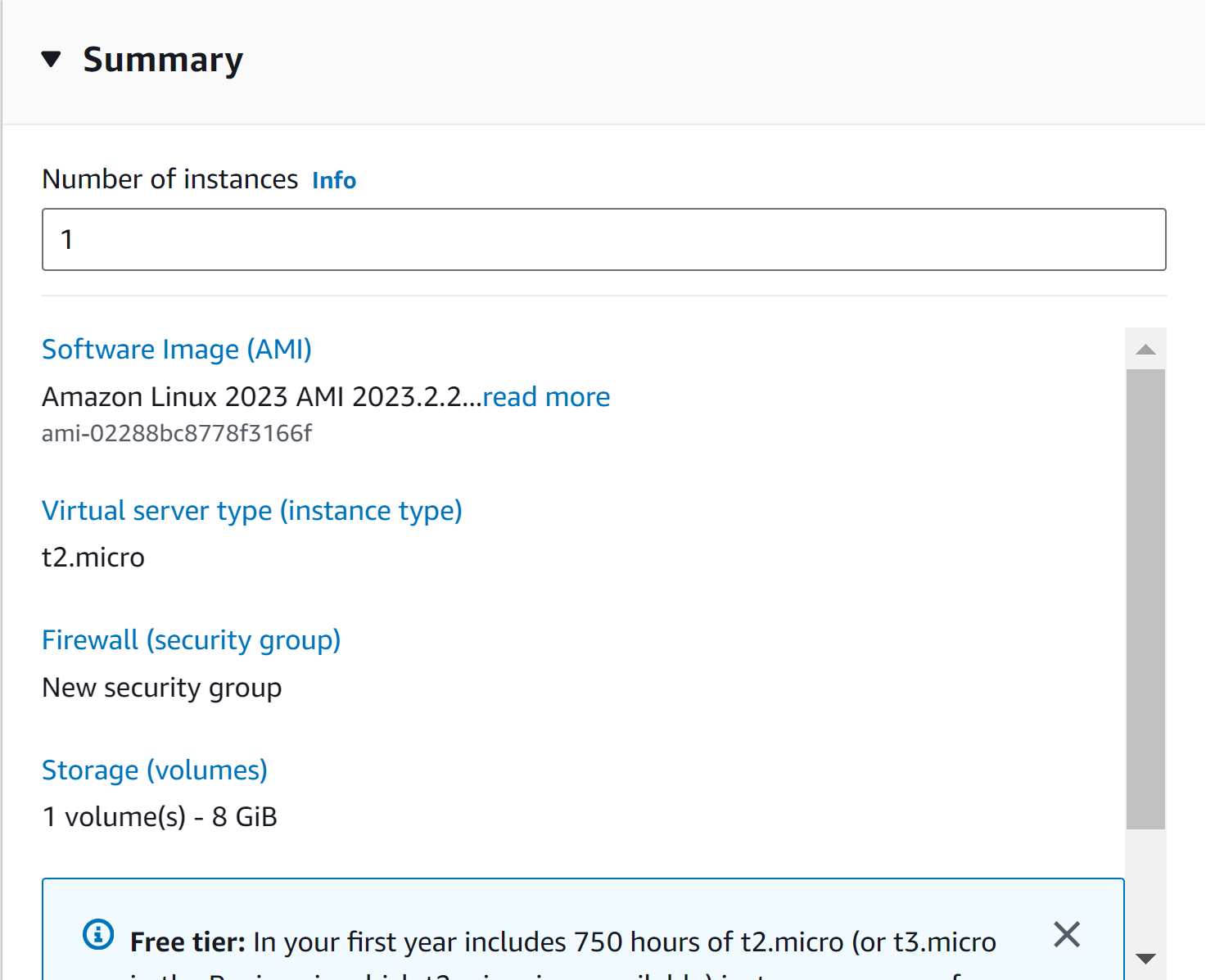
Task: Collapse the Summary section triangle
Action: point(51,59)
